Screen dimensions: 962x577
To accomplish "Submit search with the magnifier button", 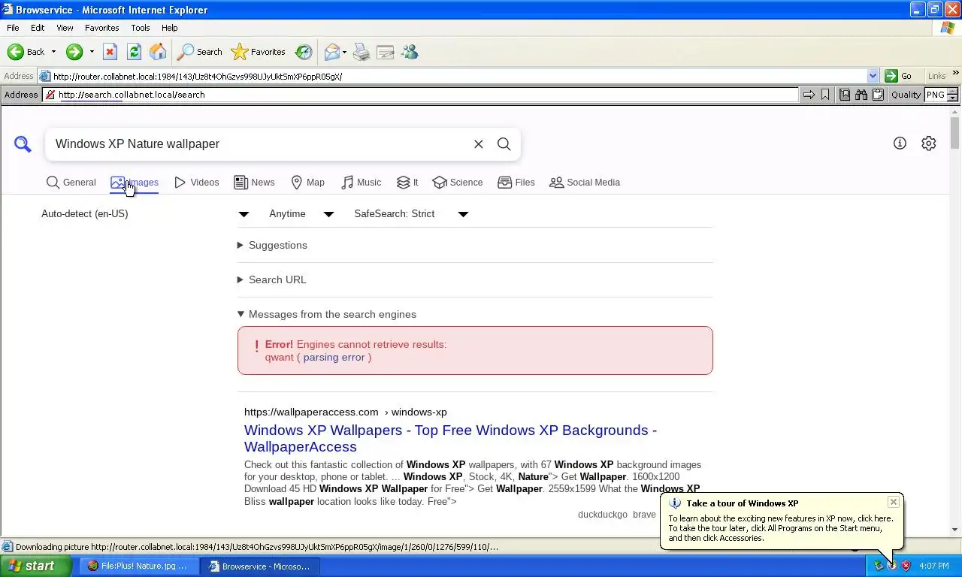I will point(504,144).
